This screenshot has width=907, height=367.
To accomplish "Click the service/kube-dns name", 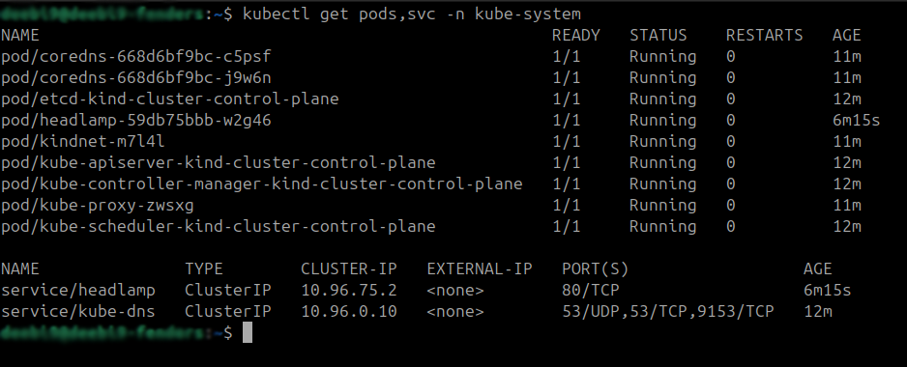I will coord(78,312).
